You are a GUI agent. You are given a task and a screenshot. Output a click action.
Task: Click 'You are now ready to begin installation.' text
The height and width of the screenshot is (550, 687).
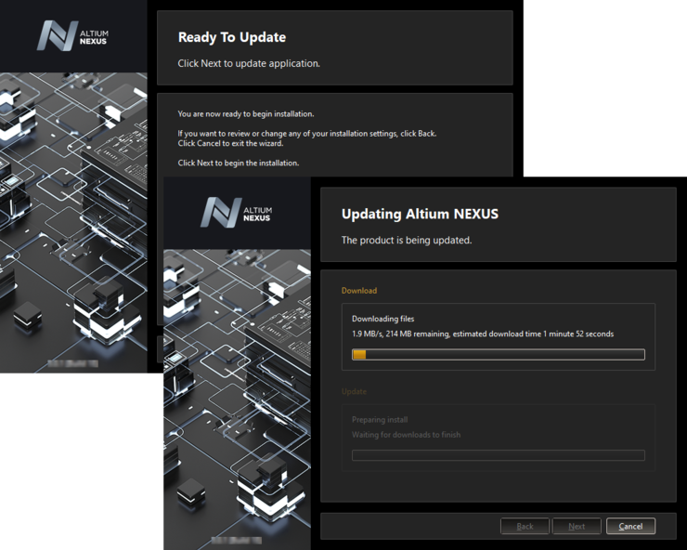tap(246, 114)
